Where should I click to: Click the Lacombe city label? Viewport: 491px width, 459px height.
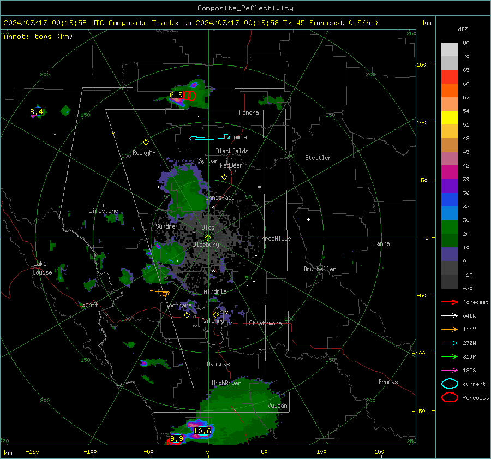pos(236,137)
